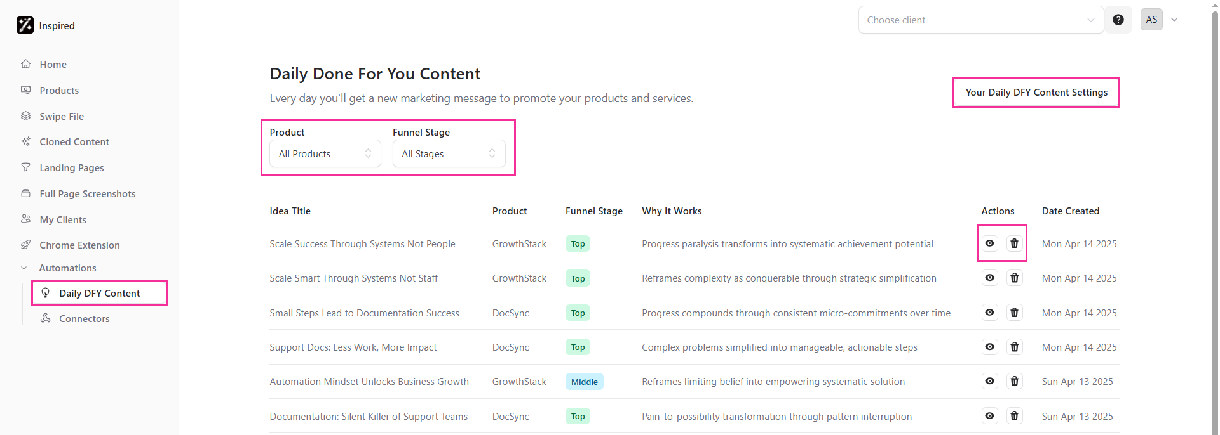Viewport: 1220px width, 435px height.
Task: Open the Choose client dropdown
Action: coord(980,20)
